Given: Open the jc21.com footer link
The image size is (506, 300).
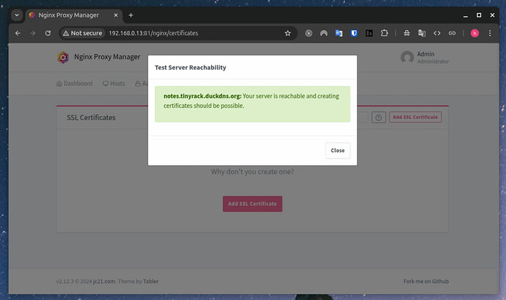Looking at the screenshot, I should pos(104,281).
